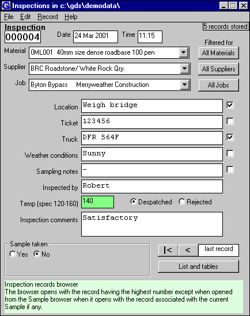
Task: Click the application icon in the title bar
Action: pyautogui.click(x=6, y=6)
